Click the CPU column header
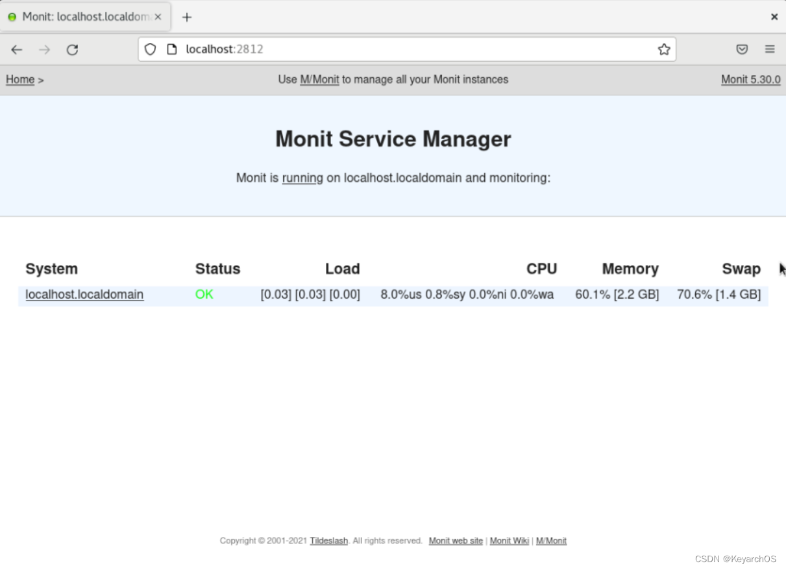Viewport: 786px width, 570px height. pos(542,269)
